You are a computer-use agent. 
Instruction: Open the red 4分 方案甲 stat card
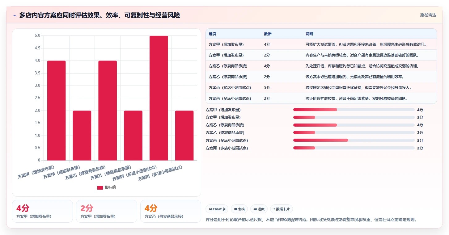point(42,211)
